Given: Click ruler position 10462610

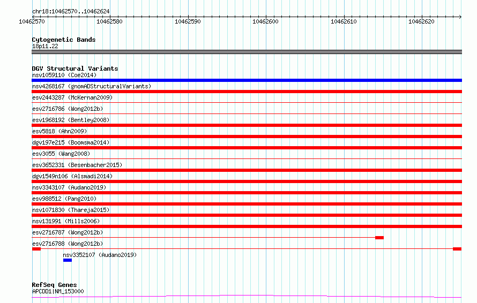Looking at the screenshot, I should [x=344, y=21].
